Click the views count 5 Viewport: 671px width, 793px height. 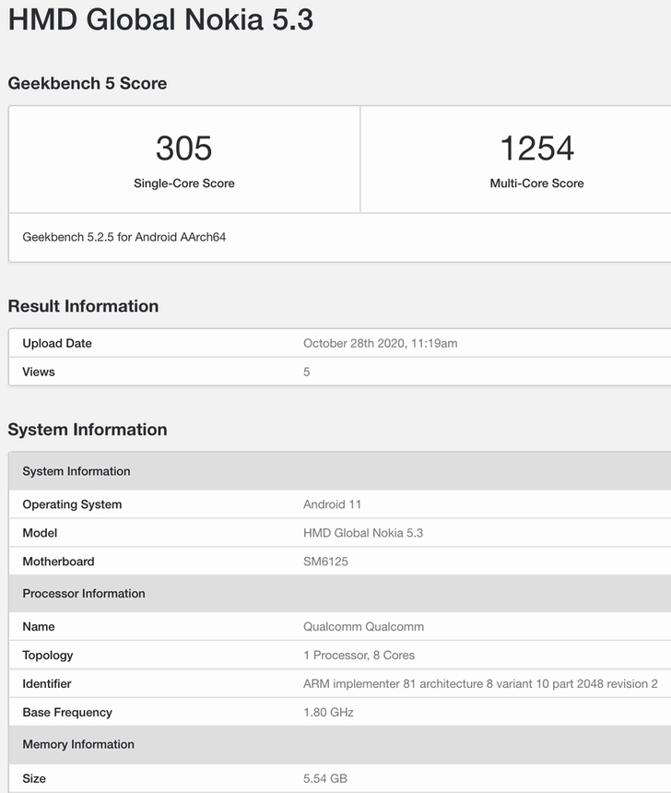click(306, 372)
